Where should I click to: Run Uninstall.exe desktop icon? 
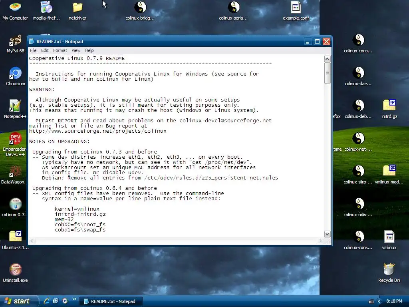[16, 273]
